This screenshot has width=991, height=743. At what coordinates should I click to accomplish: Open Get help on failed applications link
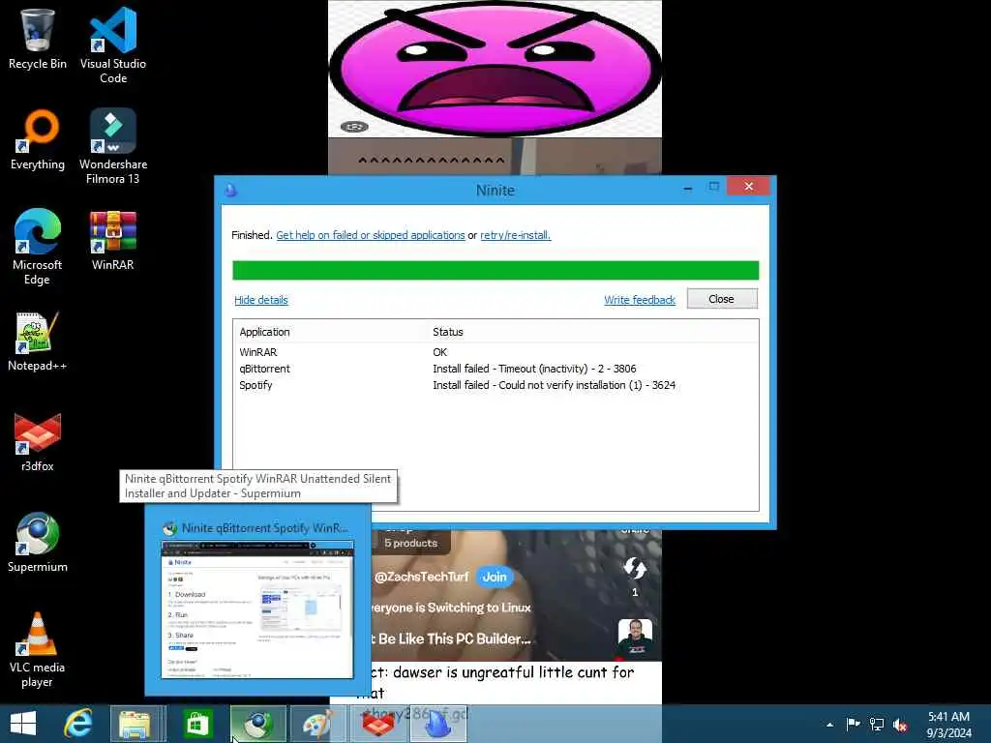pyautogui.click(x=371, y=235)
